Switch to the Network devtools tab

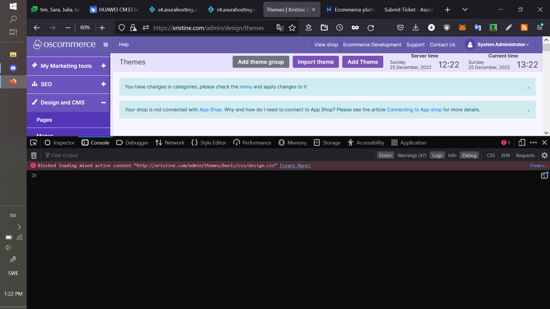(170, 142)
